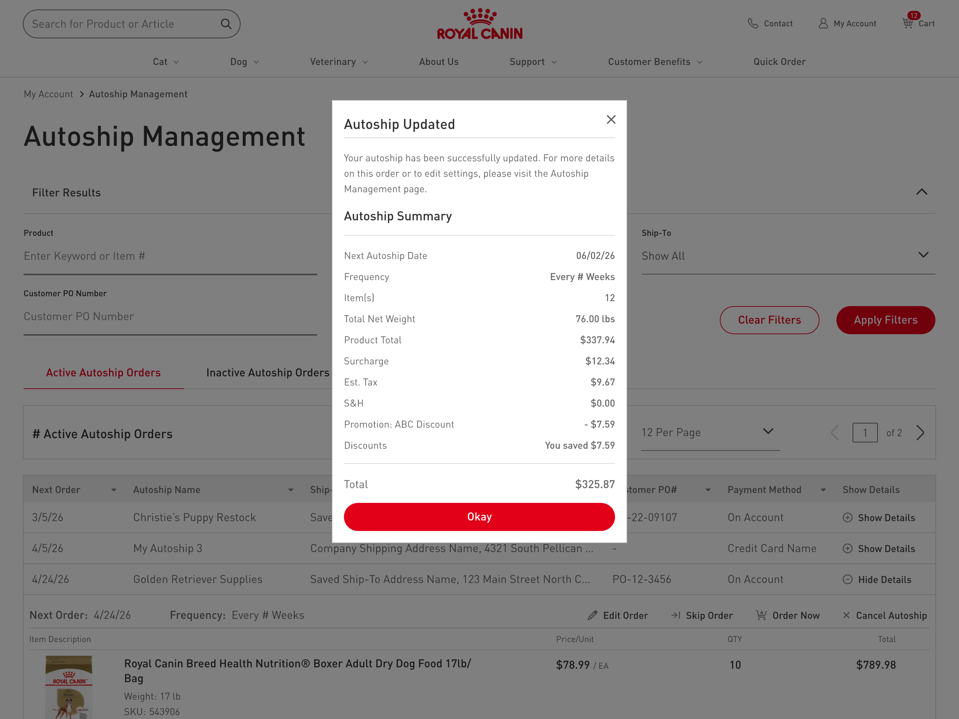Click the $325.87 total amount
The height and width of the screenshot is (719, 959).
tap(594, 484)
